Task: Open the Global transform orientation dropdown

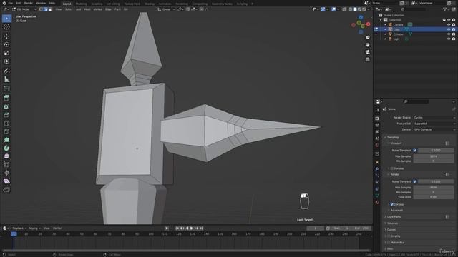Action: click(167, 9)
